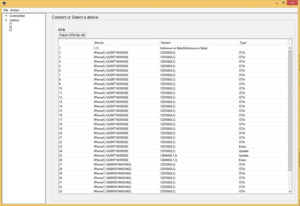Click the vertical scrollbar thumb of table
Image resolution: width=300 pixels, height=206 pixels.
tap(290, 111)
